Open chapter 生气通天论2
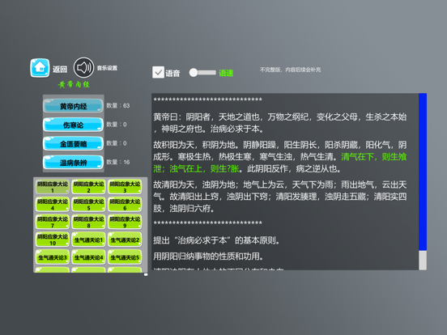The width and height of the screenshot is (447, 335). coord(125,240)
